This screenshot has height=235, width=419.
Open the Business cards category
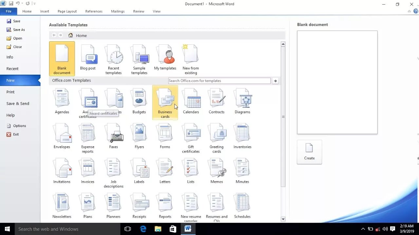[x=165, y=102]
